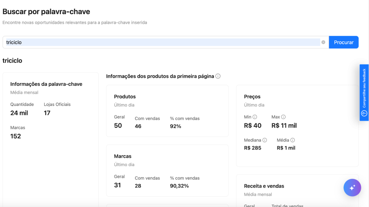Click the keyword Marcas count 152
Screen dimensions: 369x207
pos(15,136)
